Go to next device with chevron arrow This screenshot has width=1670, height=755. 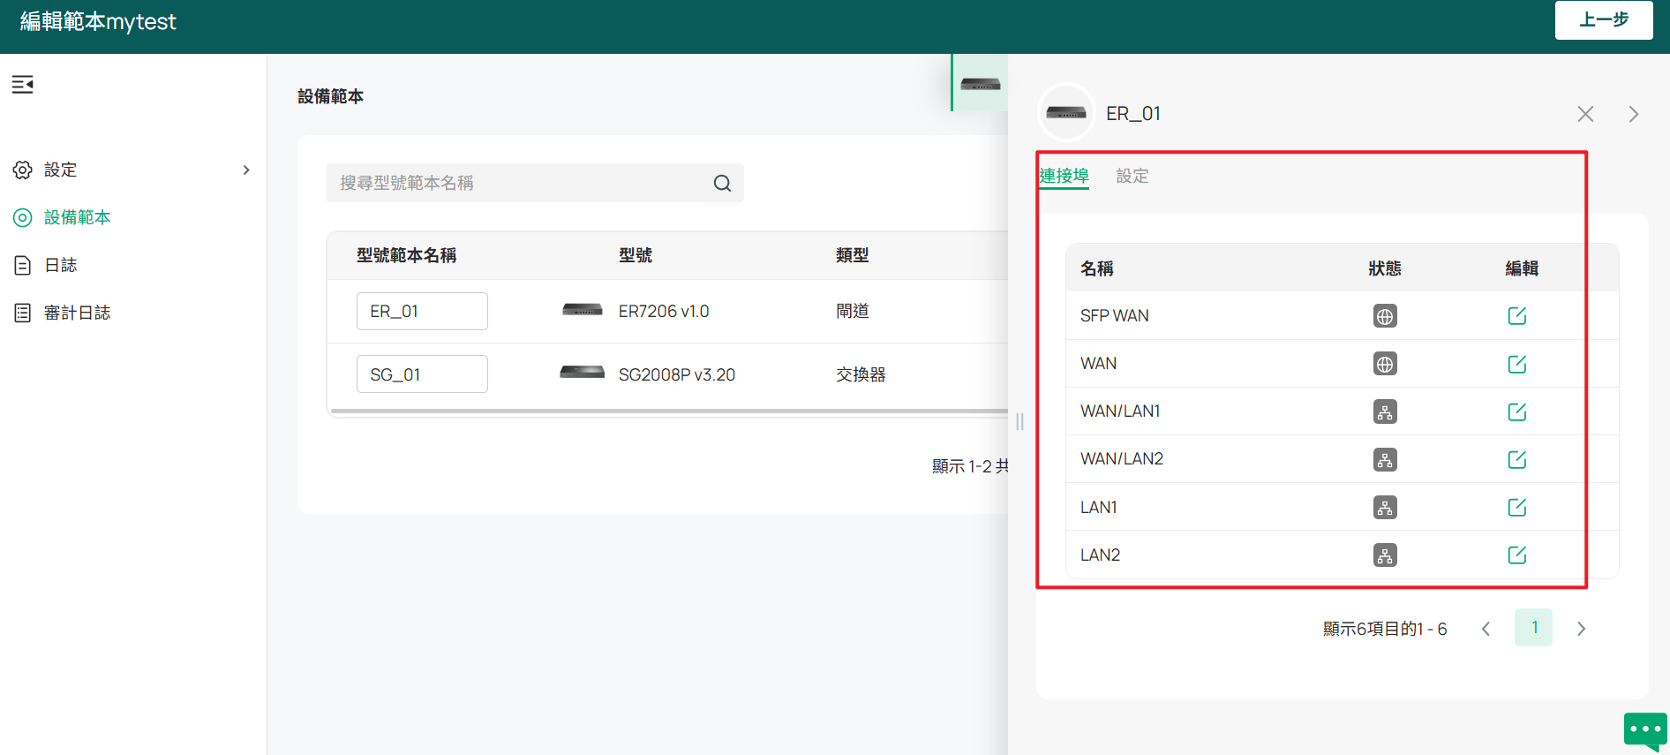click(1634, 114)
